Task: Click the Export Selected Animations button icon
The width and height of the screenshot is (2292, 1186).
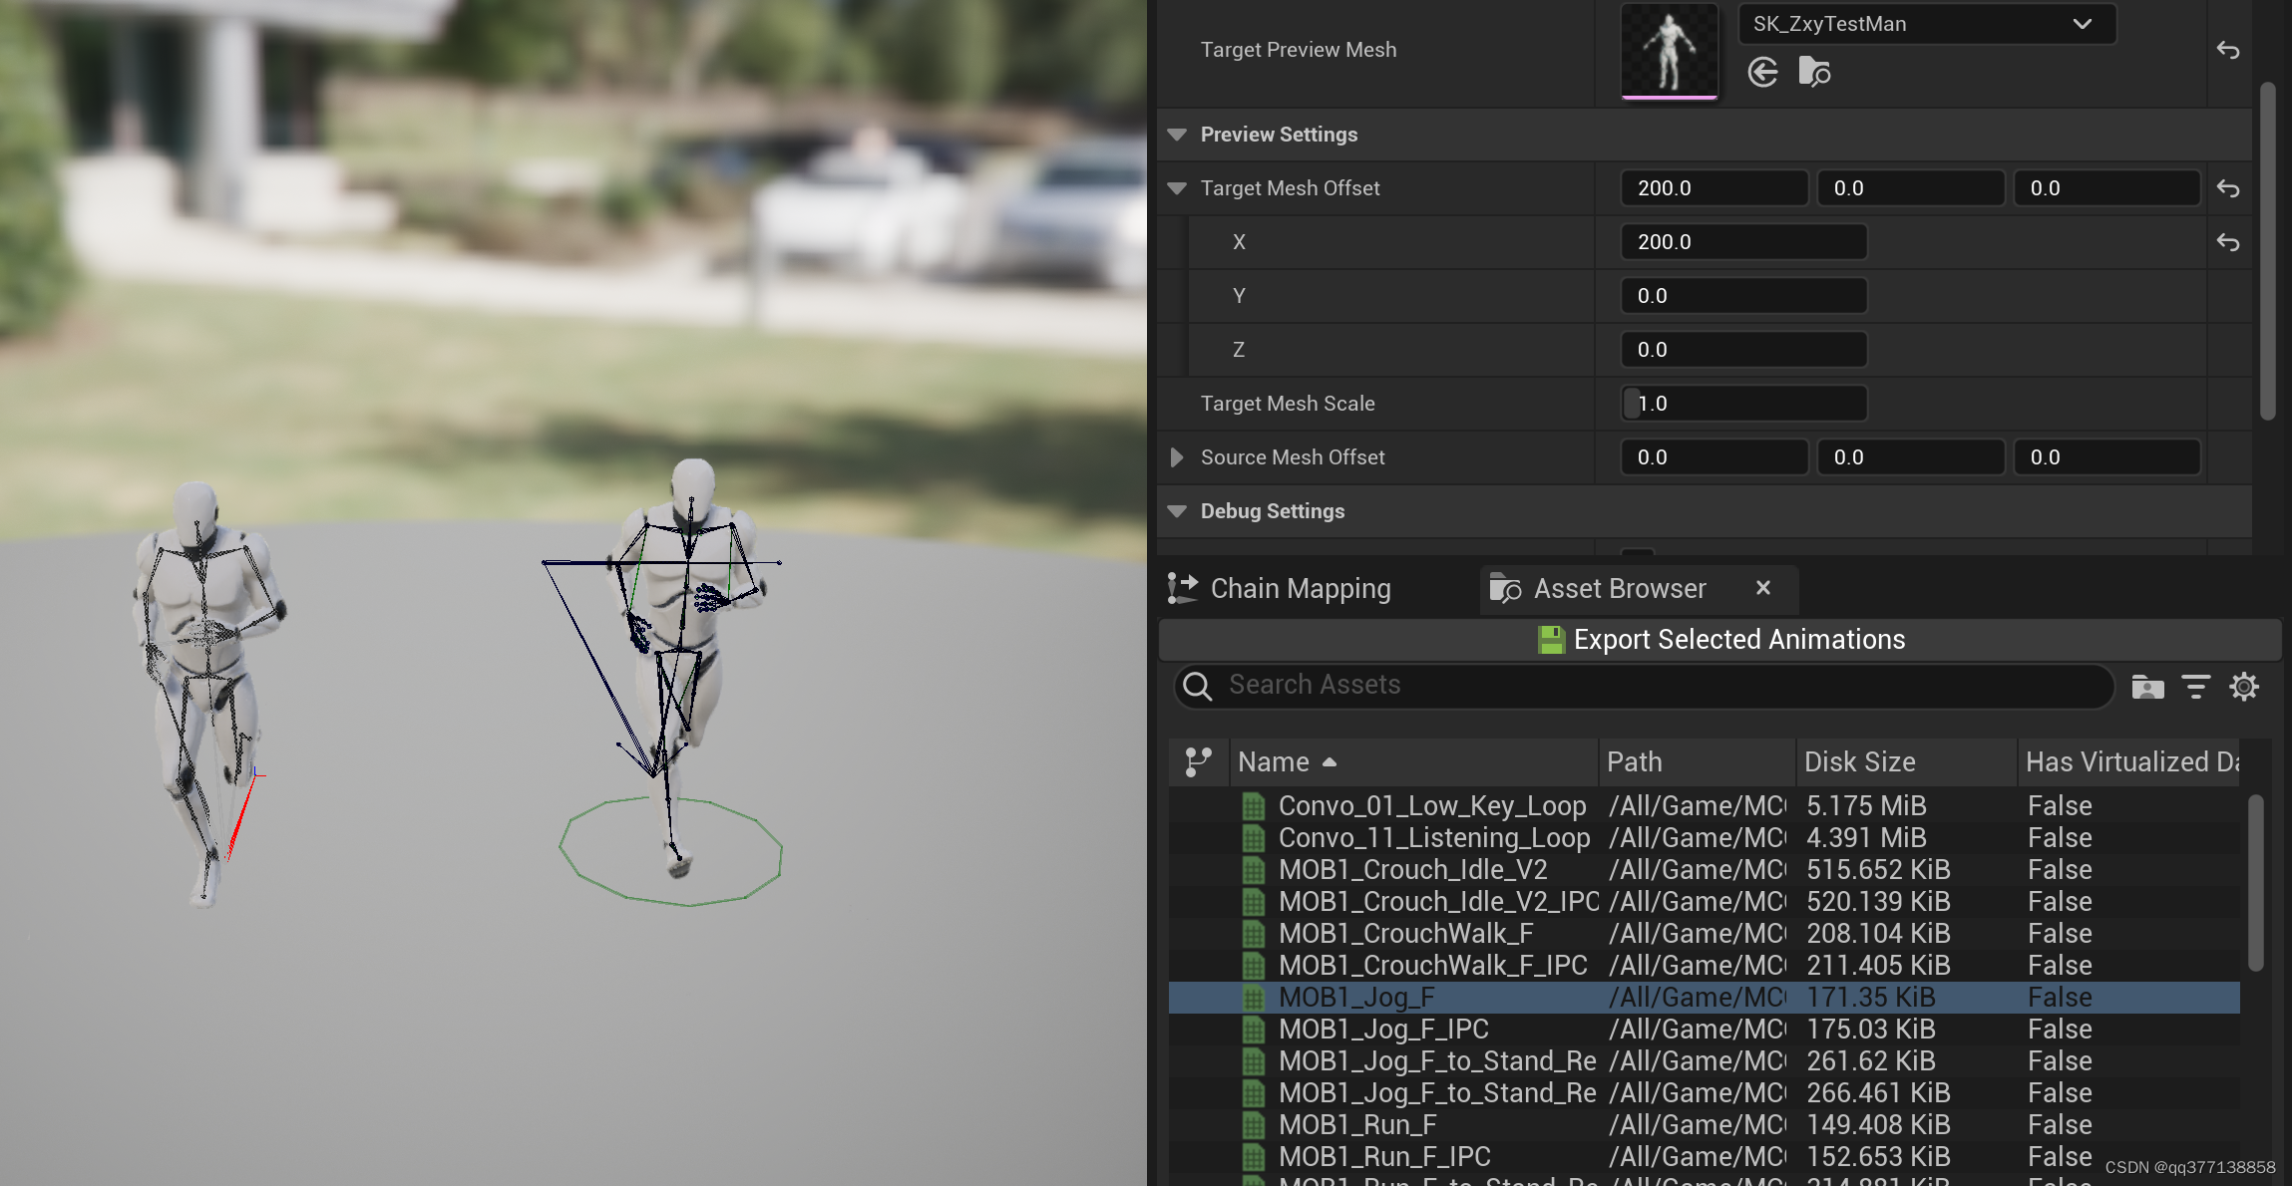Action: [1549, 639]
